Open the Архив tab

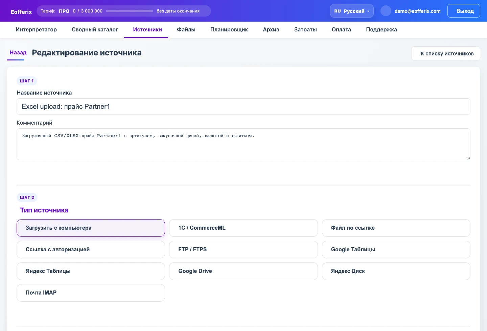point(271,29)
